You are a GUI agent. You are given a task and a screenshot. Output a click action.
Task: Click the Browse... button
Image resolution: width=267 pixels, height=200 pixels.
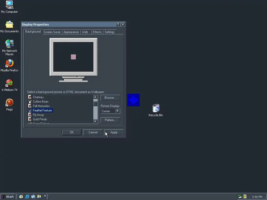coord(110,98)
